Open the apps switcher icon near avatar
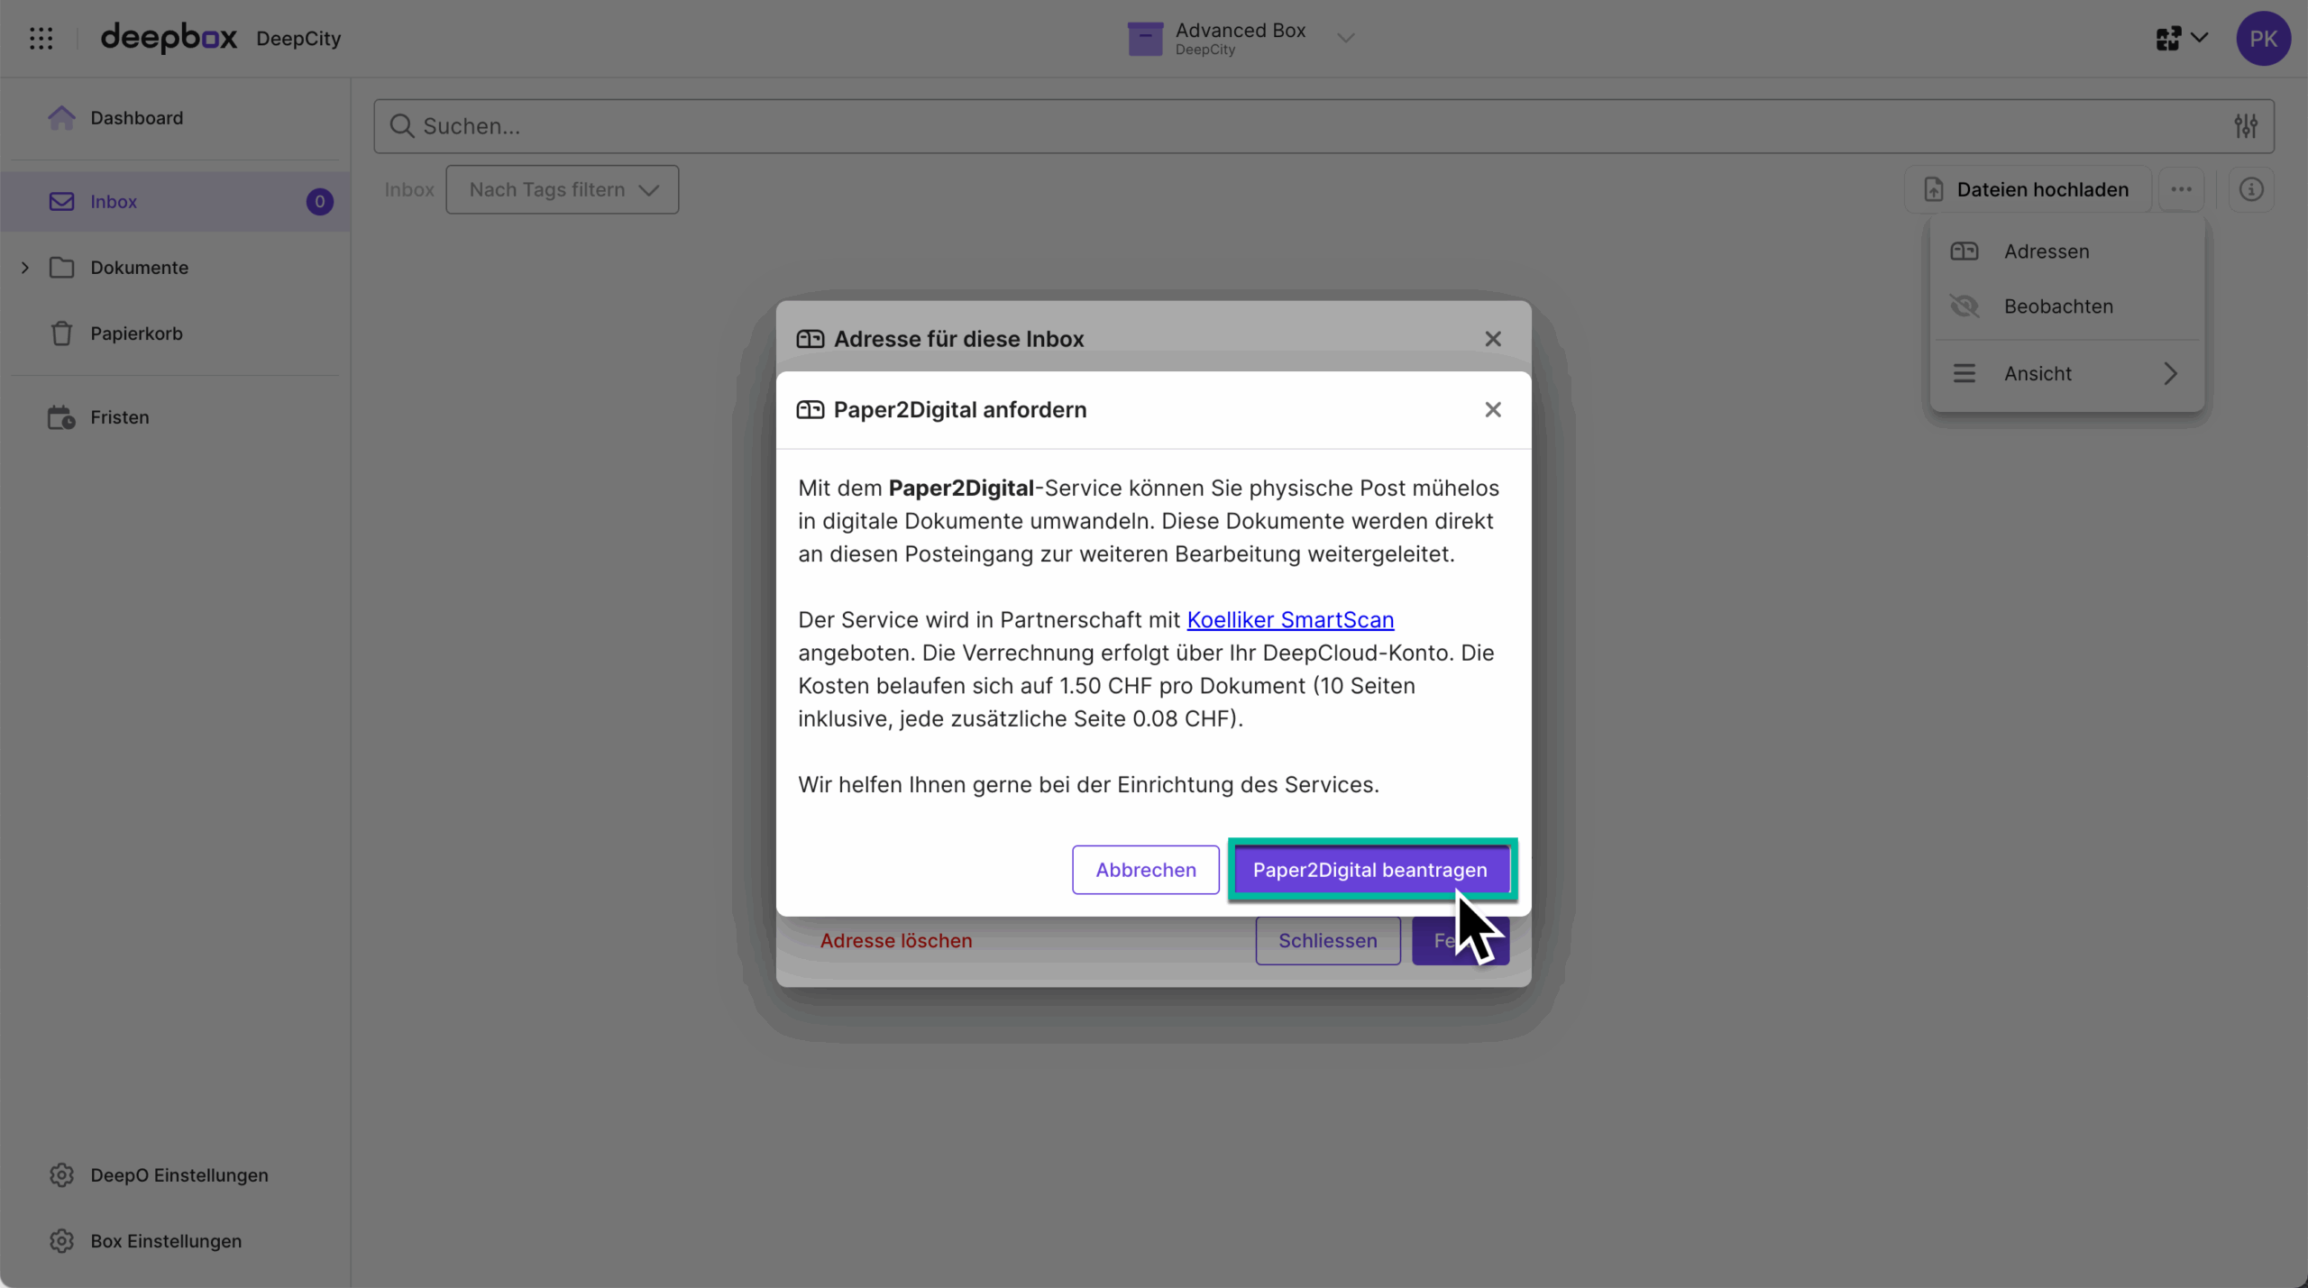The image size is (2308, 1288). pyautogui.click(x=2168, y=38)
